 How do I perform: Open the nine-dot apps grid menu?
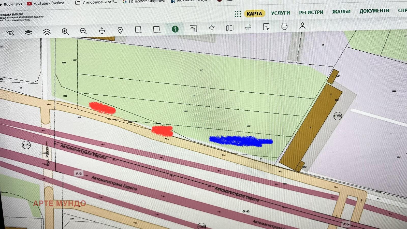tap(238, 14)
